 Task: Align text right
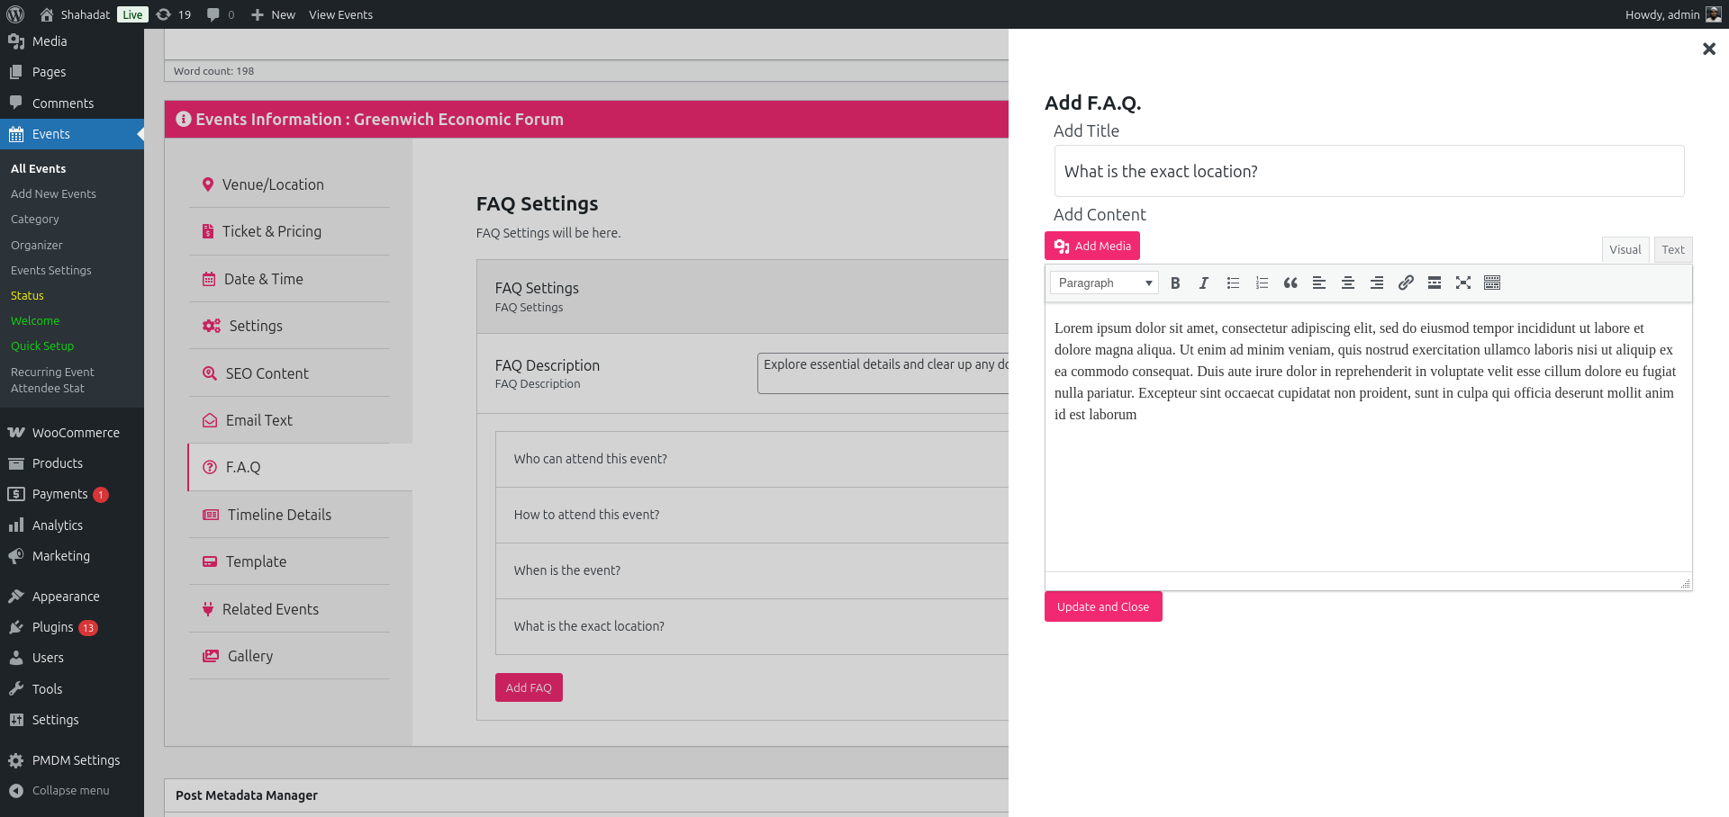click(x=1377, y=283)
